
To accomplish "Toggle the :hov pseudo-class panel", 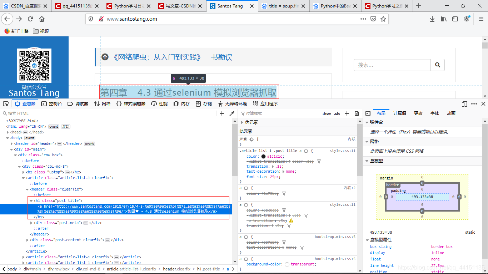I will [327, 113].
